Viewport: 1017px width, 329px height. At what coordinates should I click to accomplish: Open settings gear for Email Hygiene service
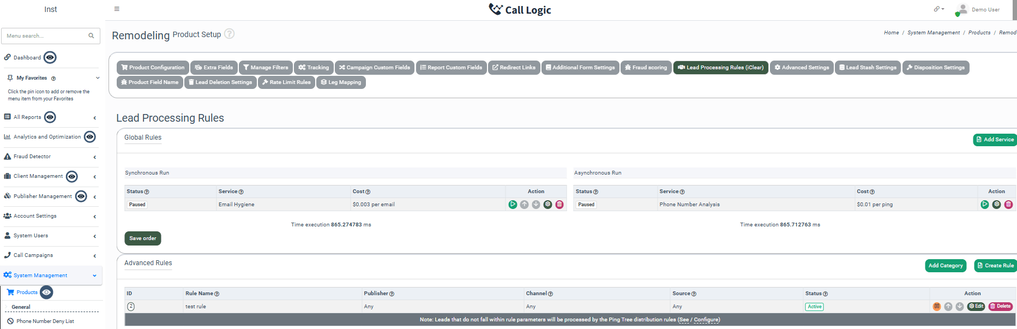coord(547,205)
